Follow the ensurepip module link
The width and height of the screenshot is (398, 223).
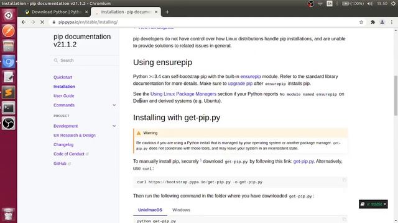coord(251,76)
